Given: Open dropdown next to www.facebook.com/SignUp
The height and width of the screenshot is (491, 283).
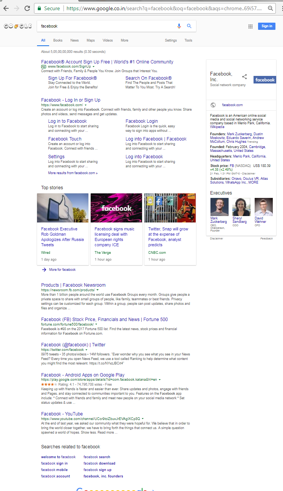Looking at the screenshot, I should click(x=93, y=66).
